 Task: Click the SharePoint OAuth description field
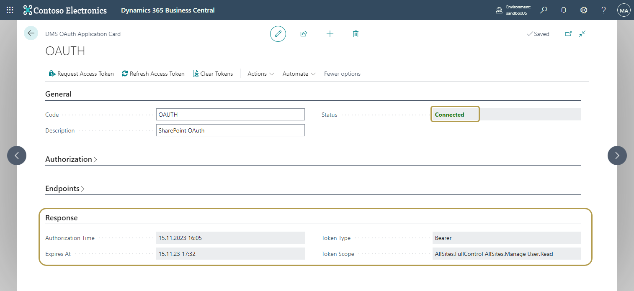(230, 130)
